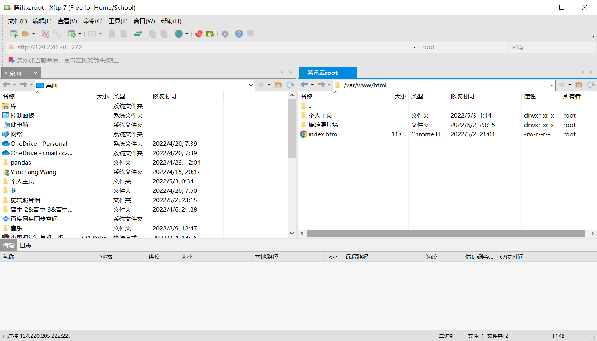Click the reconnect chain-link icon

(57, 34)
